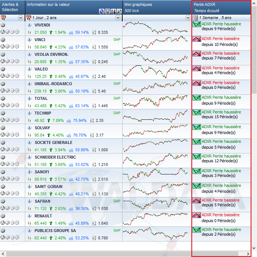The width and height of the screenshot is (257, 257).
Task: Open the Mini graphiques column dropdown arrow
Action: tap(188, 18)
